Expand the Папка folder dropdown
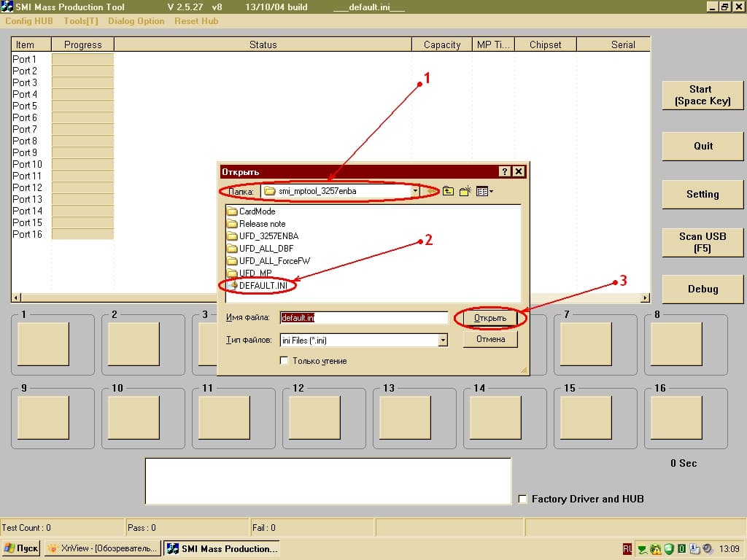Image resolution: width=747 pixels, height=560 pixels. click(415, 192)
